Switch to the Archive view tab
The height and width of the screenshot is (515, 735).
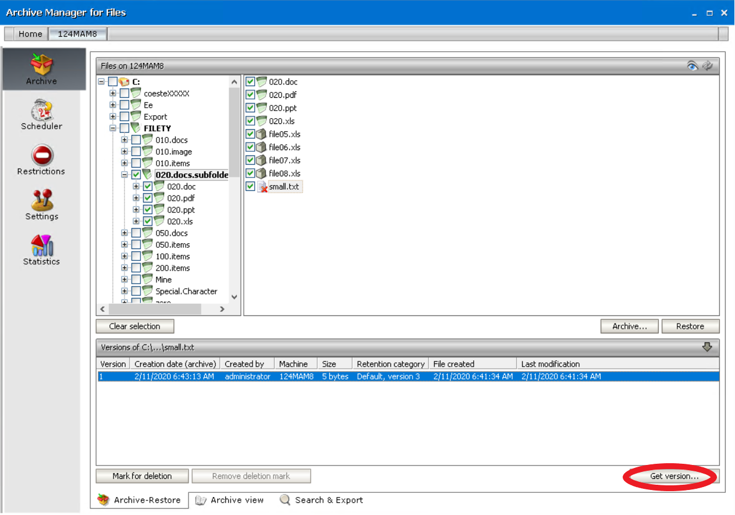[230, 500]
